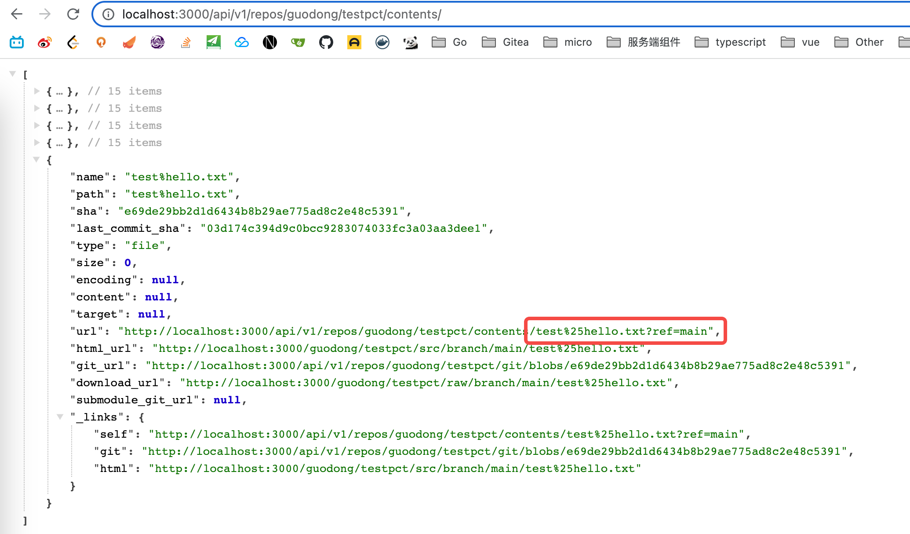910x534 pixels.
Task: Open the Weibo bookmark
Action: click(x=45, y=42)
